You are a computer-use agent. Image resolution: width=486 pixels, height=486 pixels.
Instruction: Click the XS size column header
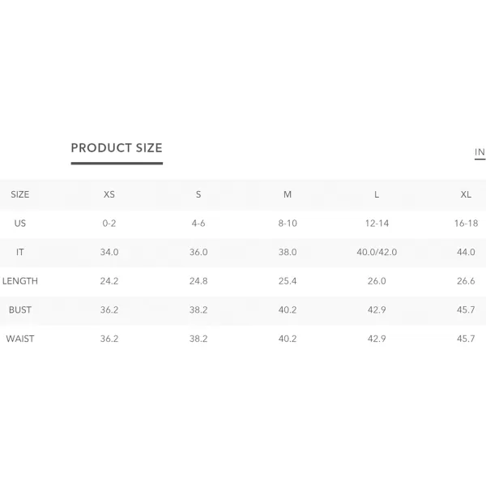(109, 194)
